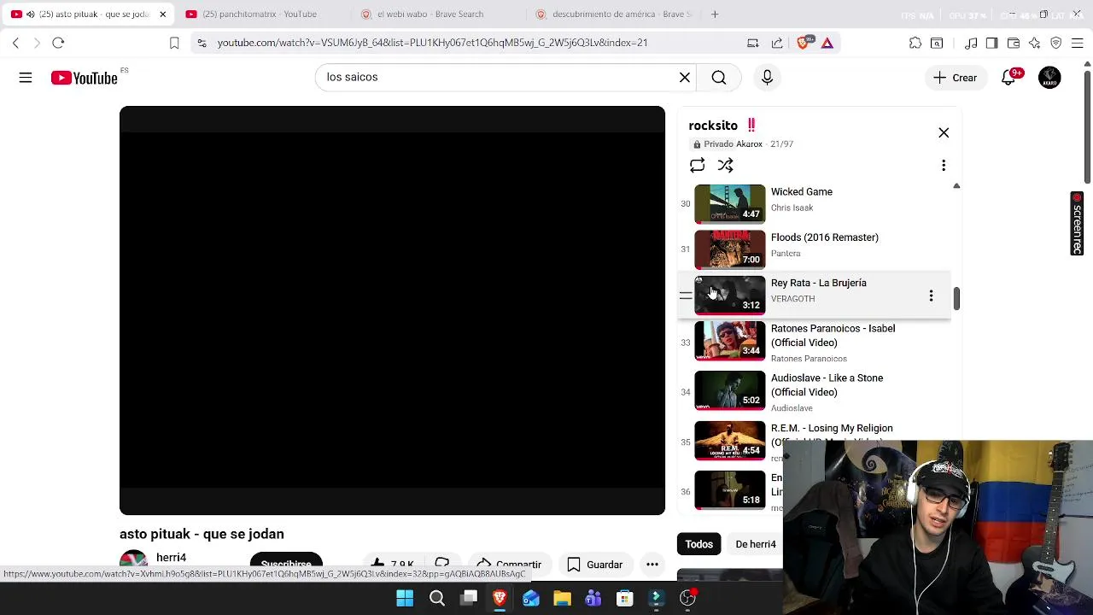Open Microsoft Store from taskbar

625,599
